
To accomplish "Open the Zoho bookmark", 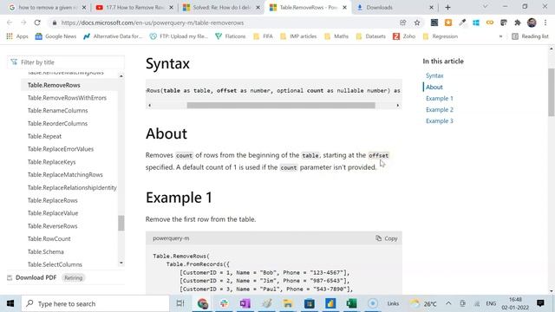I will click(404, 36).
